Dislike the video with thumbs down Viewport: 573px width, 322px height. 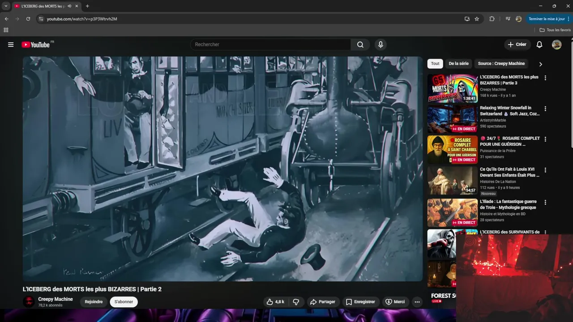coord(296,302)
